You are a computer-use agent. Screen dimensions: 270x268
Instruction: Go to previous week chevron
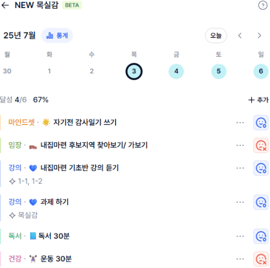240,36
